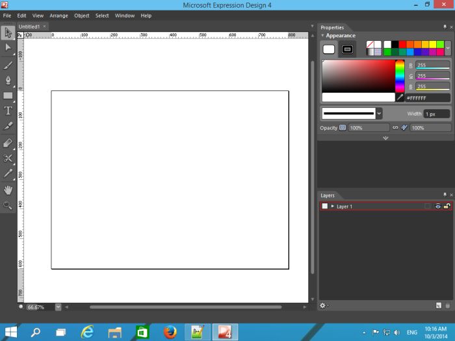This screenshot has height=341, width=455.
Task: Switch to the Stroke appearance tab
Action: coord(347,49)
